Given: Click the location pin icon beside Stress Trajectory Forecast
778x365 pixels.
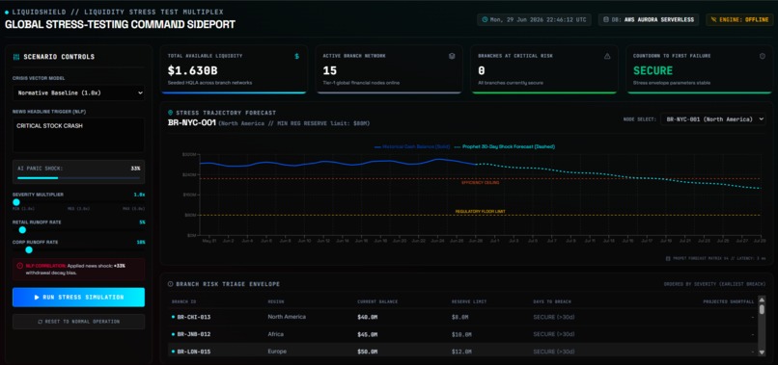Looking at the screenshot, I should coord(171,113).
